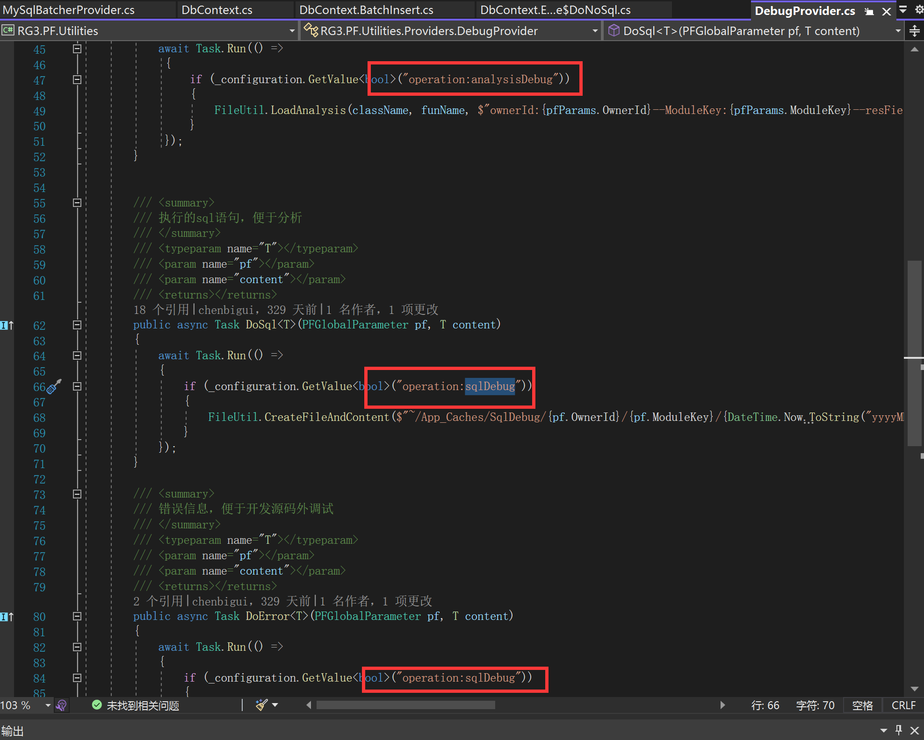The image size is (924, 740).
Task: Click FileUtil.CreateFileAndContent on line 68
Action: (299, 417)
